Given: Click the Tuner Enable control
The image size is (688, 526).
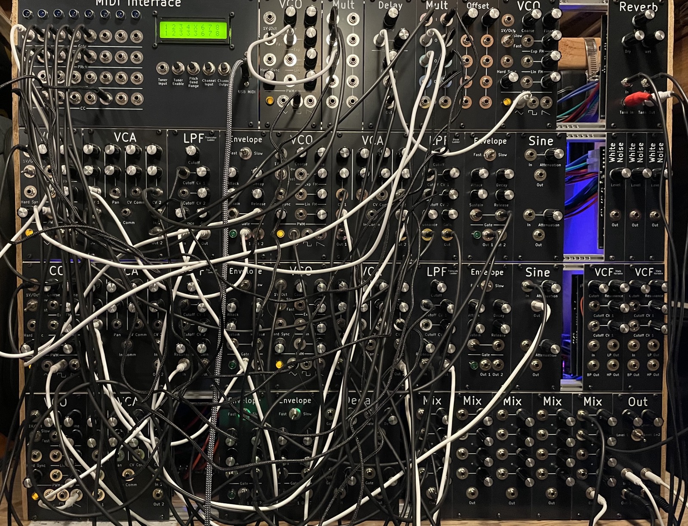Looking at the screenshot, I should click(x=178, y=69).
